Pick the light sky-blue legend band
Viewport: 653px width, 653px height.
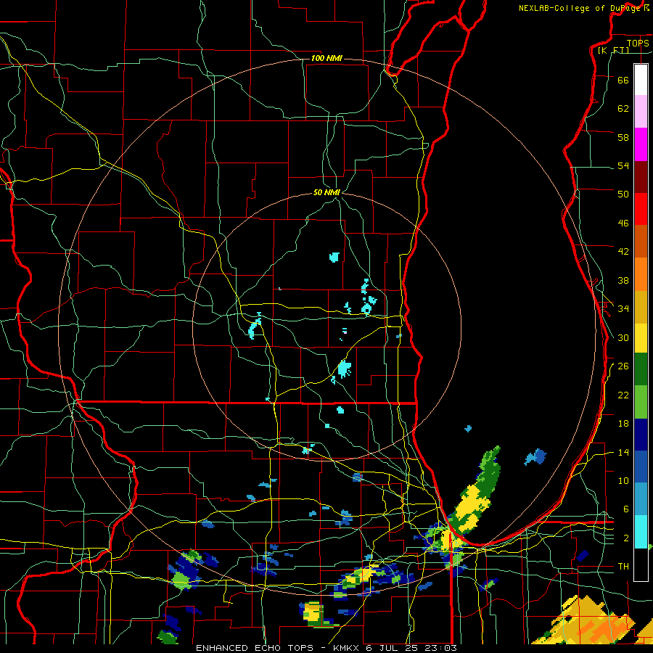click(641, 499)
